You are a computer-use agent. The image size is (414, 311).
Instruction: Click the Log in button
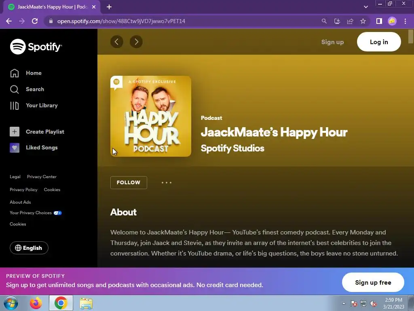tap(379, 42)
